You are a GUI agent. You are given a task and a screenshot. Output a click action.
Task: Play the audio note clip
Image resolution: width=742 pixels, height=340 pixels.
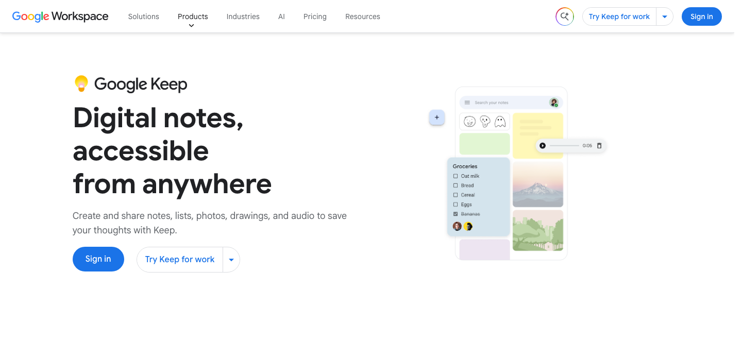click(543, 146)
